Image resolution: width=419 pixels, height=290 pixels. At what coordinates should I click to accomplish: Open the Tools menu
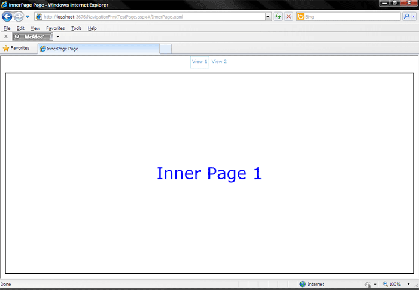click(76, 28)
